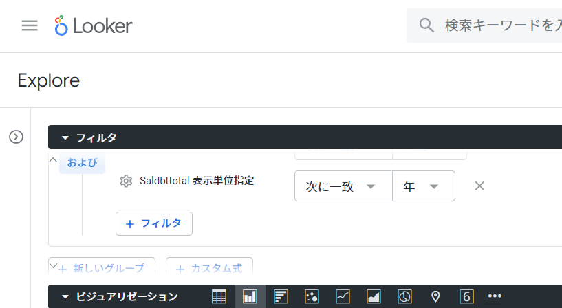Click the search magnifier icon

point(426,25)
